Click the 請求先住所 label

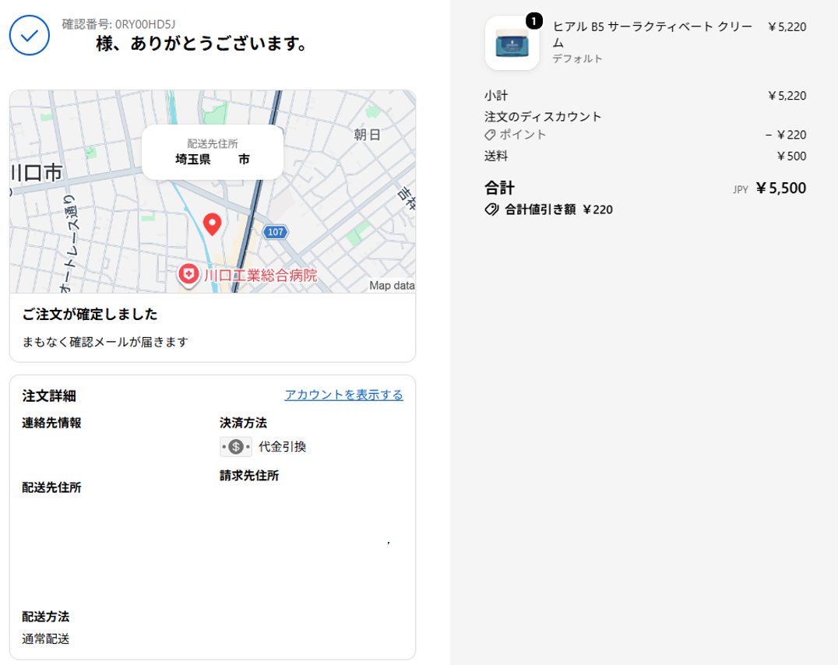pos(249,476)
